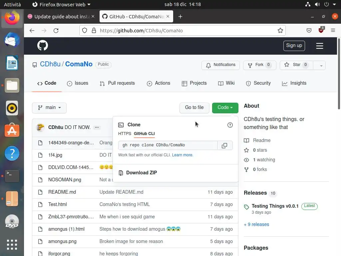This screenshot has height=256, width=341.
Task: Open the GitHub hamburger menu
Action: 319,46
